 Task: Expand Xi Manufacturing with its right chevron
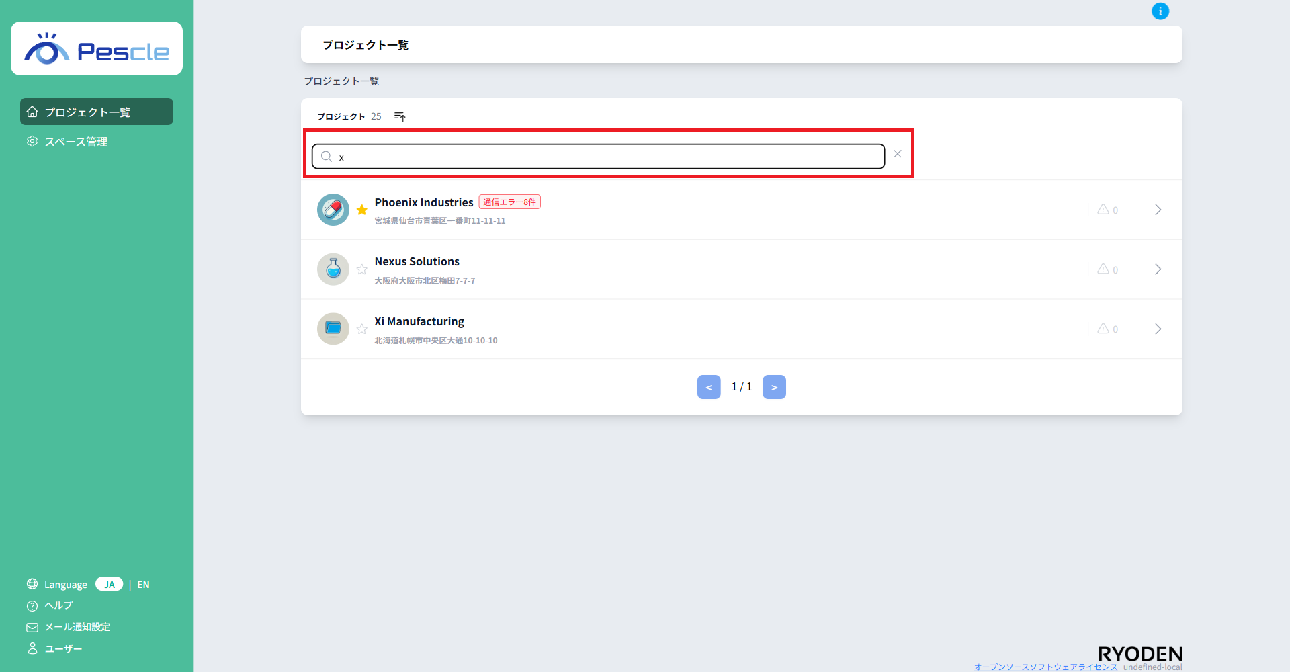pos(1158,329)
